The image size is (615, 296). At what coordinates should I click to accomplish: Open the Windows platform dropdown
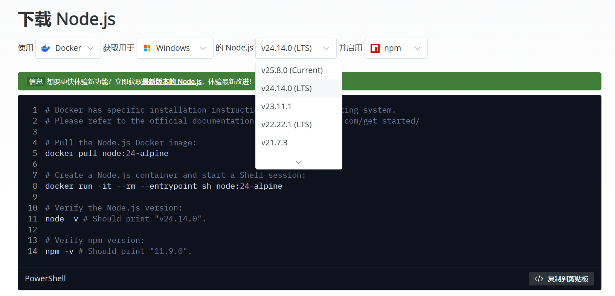[x=175, y=48]
